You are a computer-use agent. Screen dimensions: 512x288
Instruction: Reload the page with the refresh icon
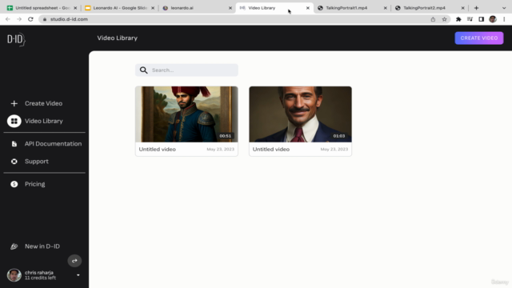pyautogui.click(x=30, y=19)
